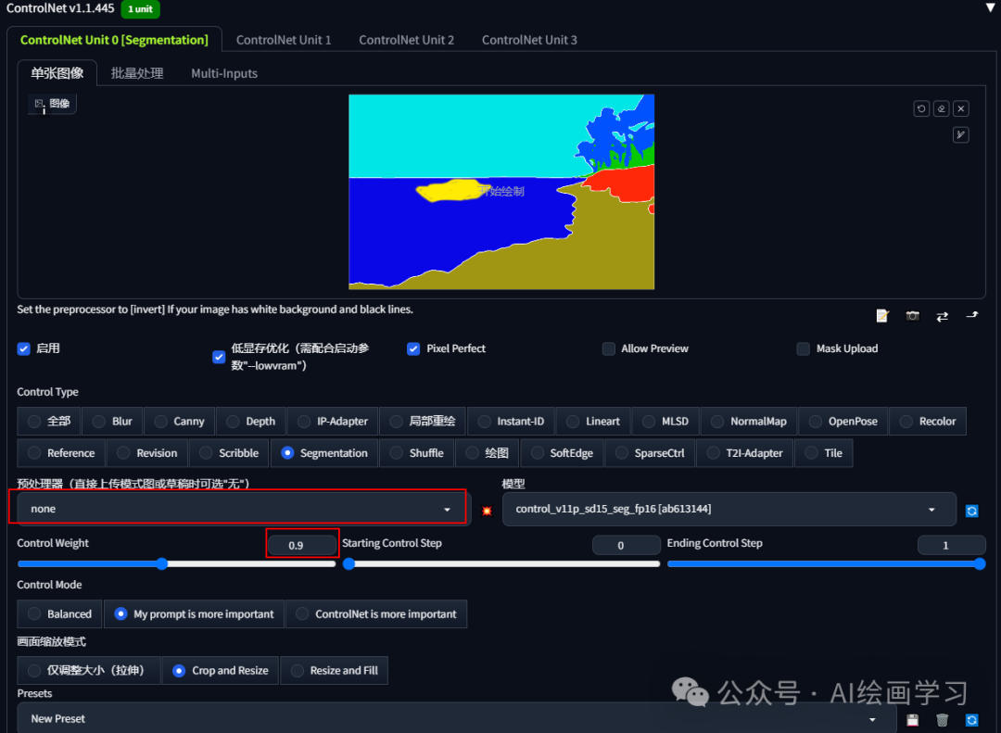The image size is (1001, 733).
Task: Select the Canny control type
Action: pyautogui.click(x=180, y=422)
